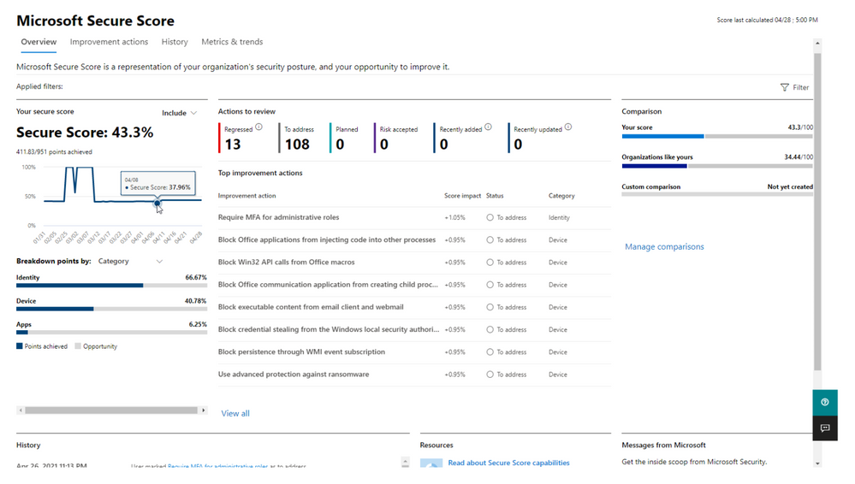Viewport: 855px width, 484px height.
Task: Select status circle for Block Office communication application
Action: [490, 285]
